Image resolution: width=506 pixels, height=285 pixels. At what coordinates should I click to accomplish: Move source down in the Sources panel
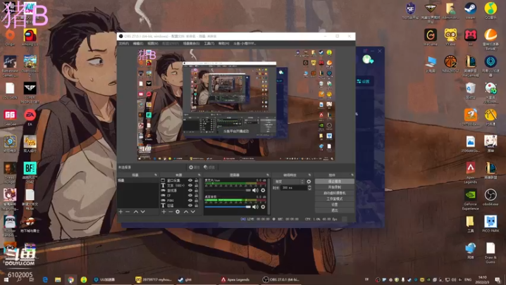193,212
